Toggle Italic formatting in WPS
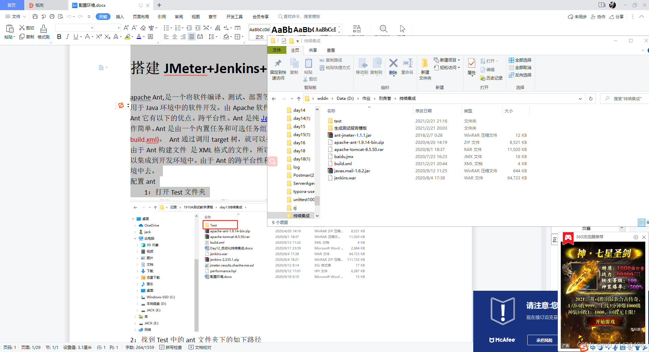The height and width of the screenshot is (352, 649). (x=68, y=37)
